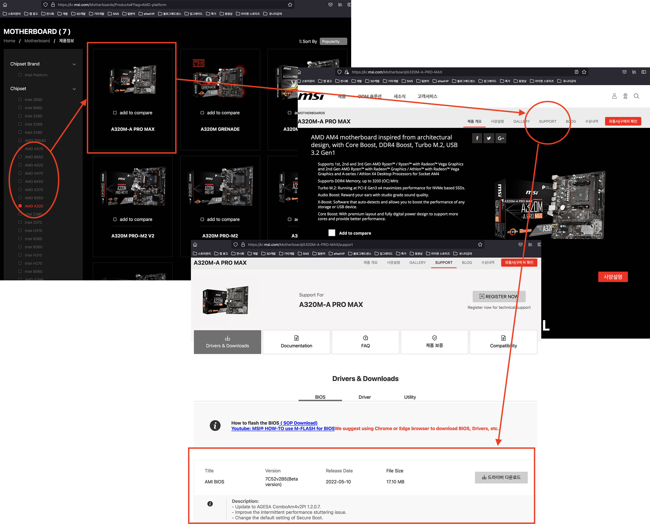Screen dimensions: 650x524
Task: Click the Facebook share icon
Action: click(x=477, y=138)
